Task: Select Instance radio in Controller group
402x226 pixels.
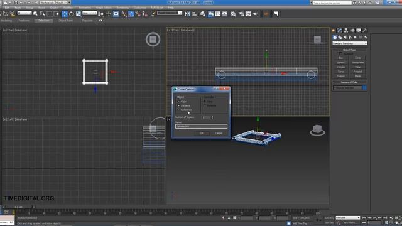Action: pyautogui.click(x=205, y=105)
